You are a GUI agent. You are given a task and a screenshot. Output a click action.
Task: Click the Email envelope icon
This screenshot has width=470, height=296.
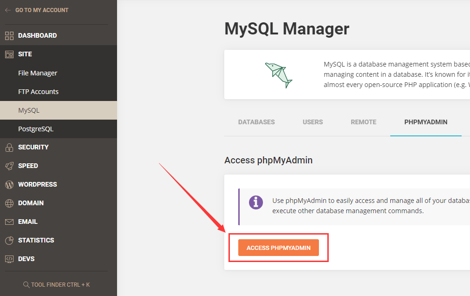[9, 222]
